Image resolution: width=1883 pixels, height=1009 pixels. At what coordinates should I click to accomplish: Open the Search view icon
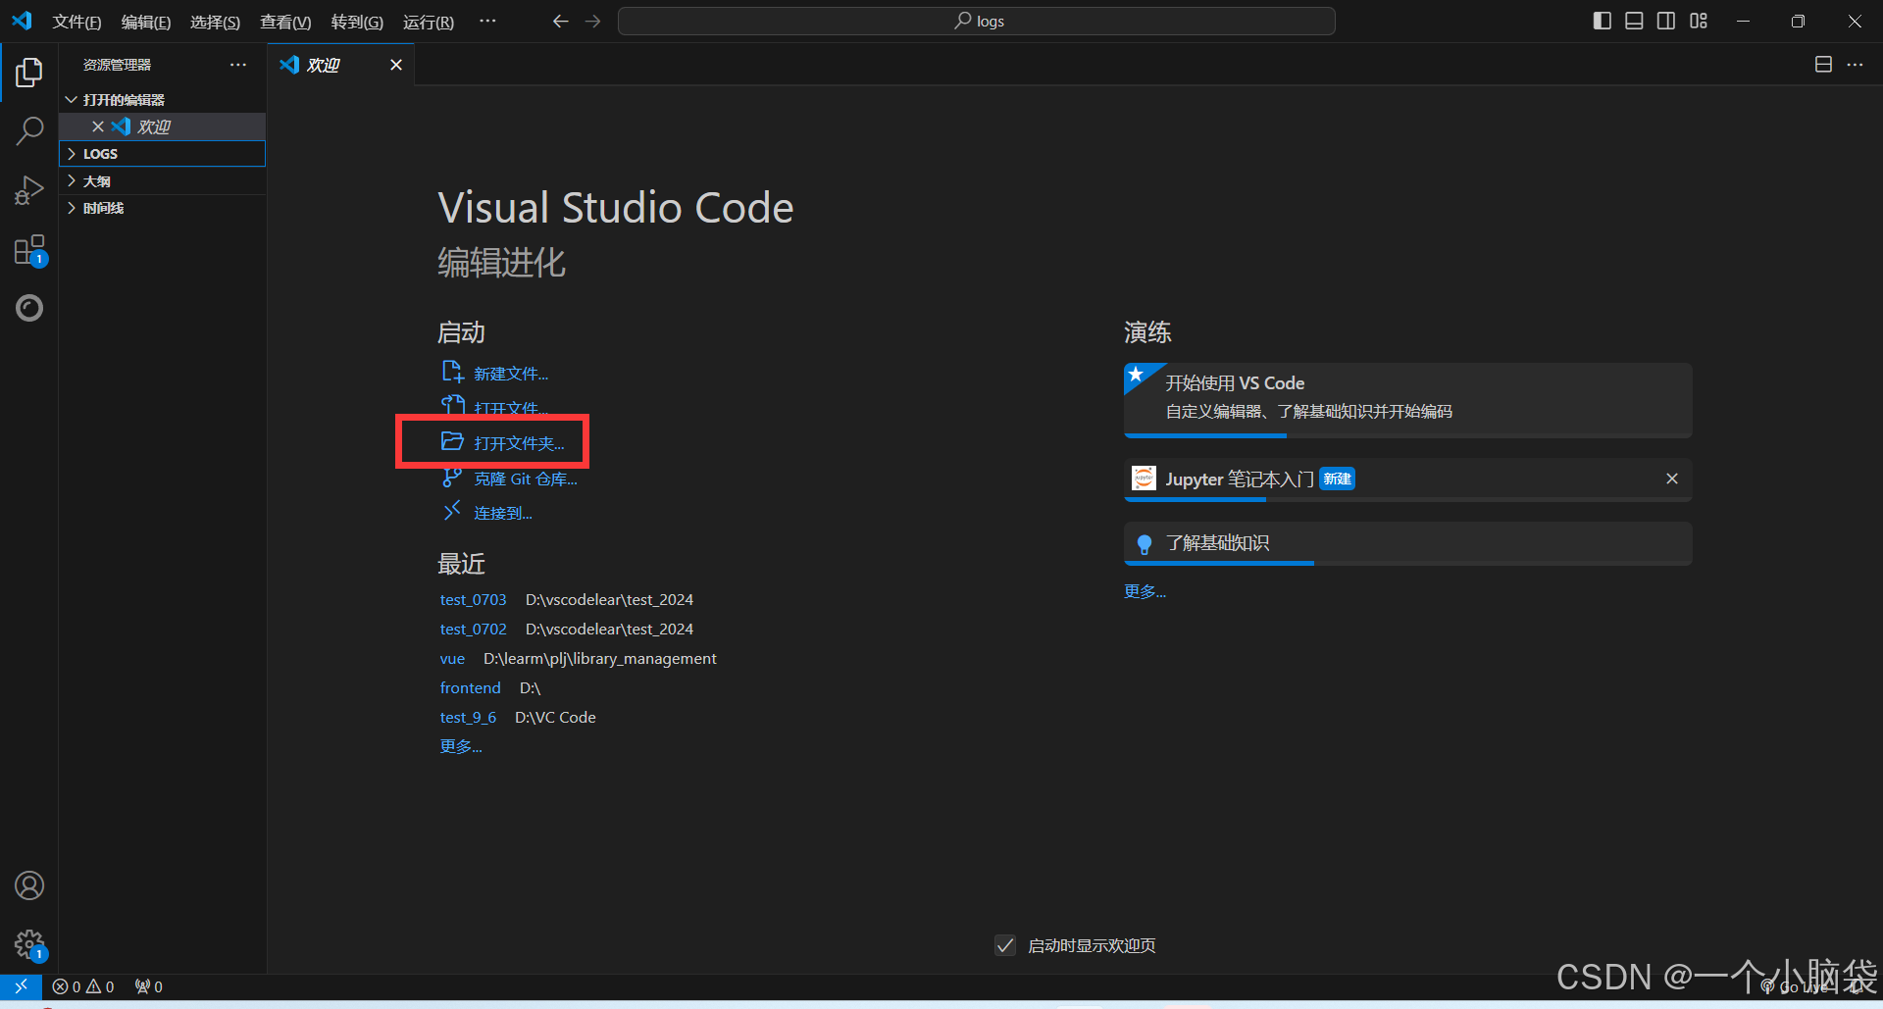tap(29, 130)
